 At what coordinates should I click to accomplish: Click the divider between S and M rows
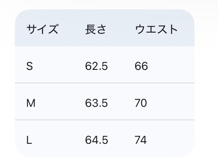pos(105,83)
